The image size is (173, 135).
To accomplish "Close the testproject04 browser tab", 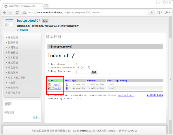I will click(40, 6).
